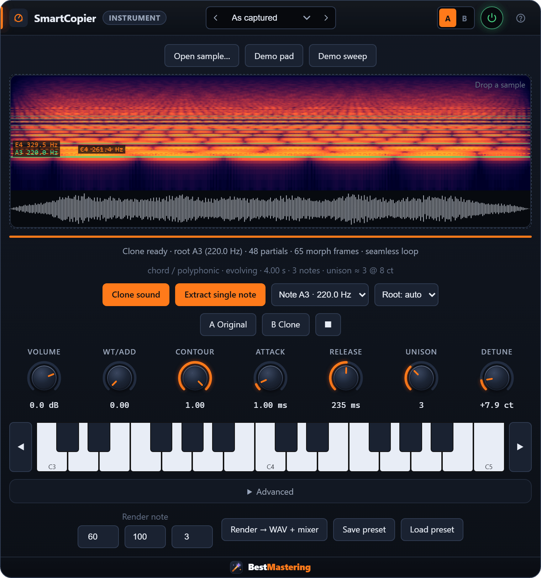The height and width of the screenshot is (578, 541).
Task: Play A Original audio
Action: click(228, 325)
